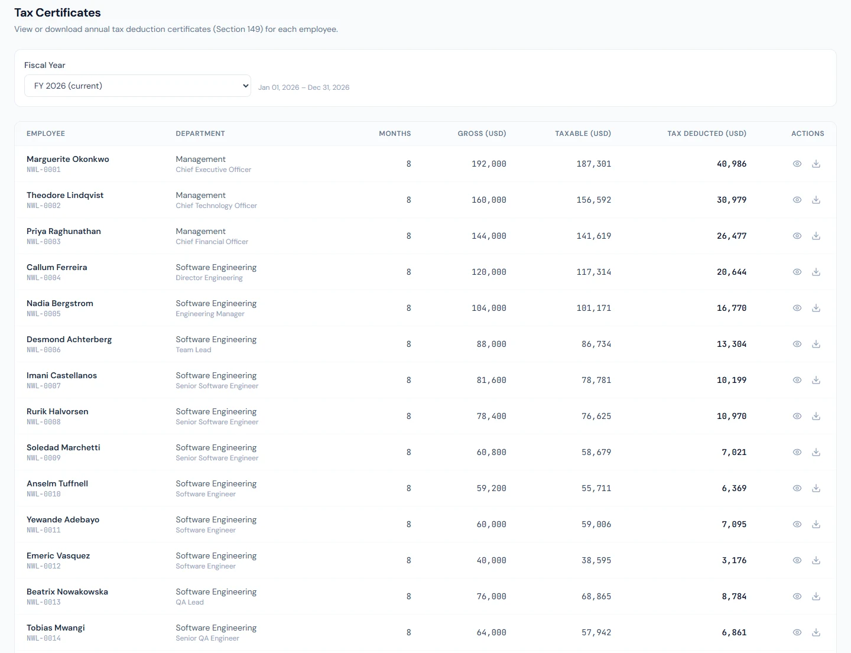Download Desmond Achterberg's certificate

[x=816, y=344]
